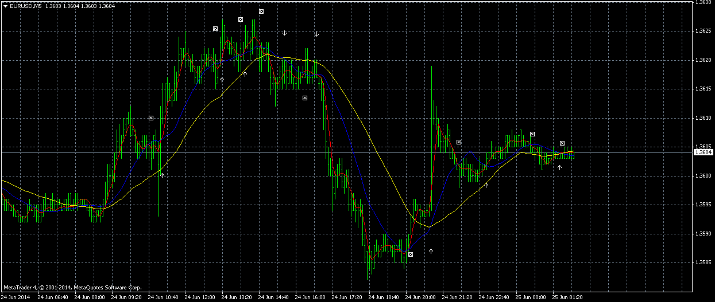Click the MetaTrader 4 copyright text
This screenshot has height=302, width=715.
click(x=72, y=287)
